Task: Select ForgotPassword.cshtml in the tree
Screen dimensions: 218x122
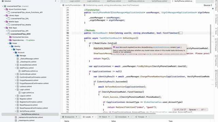Action: click(x=29, y=80)
